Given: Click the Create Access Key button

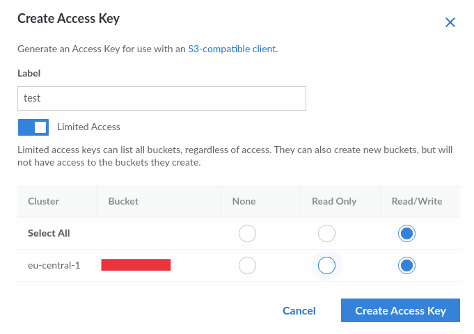Looking at the screenshot, I should click(x=400, y=310).
